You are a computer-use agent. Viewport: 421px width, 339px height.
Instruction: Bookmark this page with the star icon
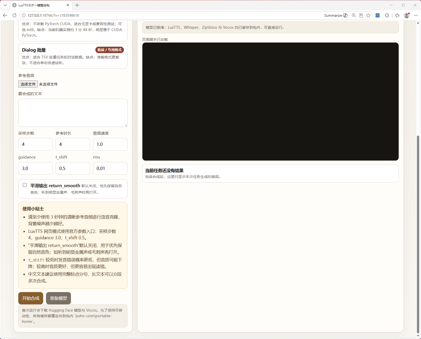(368, 15)
